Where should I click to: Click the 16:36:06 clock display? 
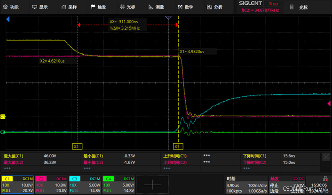coord(319,185)
